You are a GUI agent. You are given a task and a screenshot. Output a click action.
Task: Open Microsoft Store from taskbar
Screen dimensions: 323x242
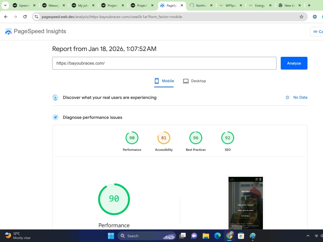pos(241,236)
